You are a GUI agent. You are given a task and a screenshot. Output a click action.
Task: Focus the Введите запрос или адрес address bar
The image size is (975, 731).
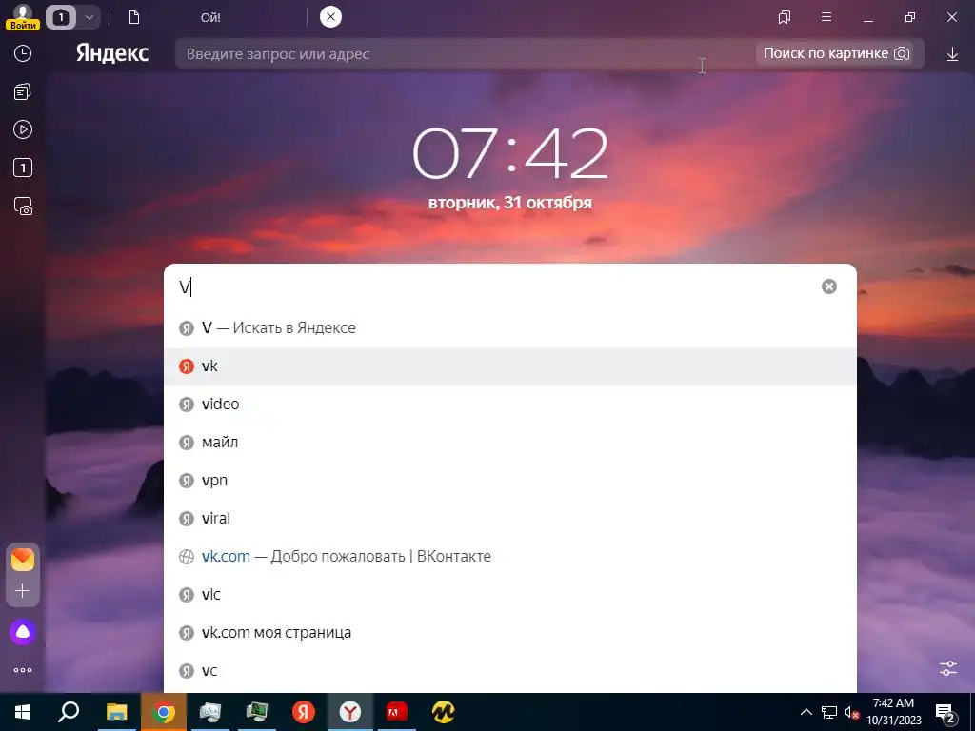click(x=464, y=54)
